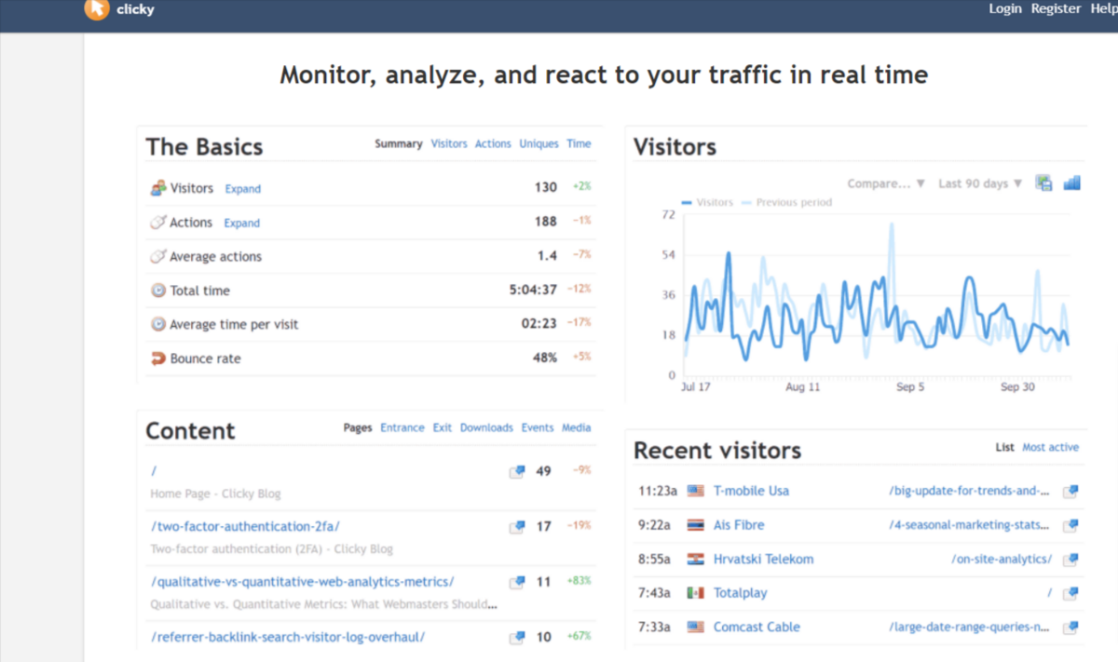Click the Mexico flag beside Totalplay
The width and height of the screenshot is (1118, 662).
(695, 593)
